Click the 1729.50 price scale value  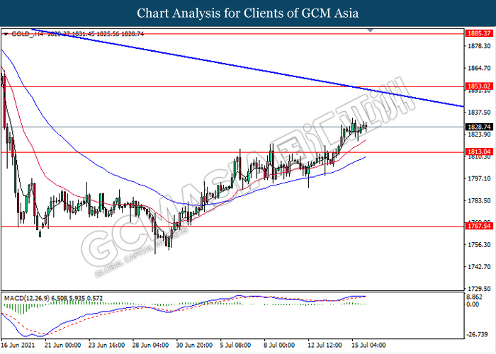(x=479, y=289)
